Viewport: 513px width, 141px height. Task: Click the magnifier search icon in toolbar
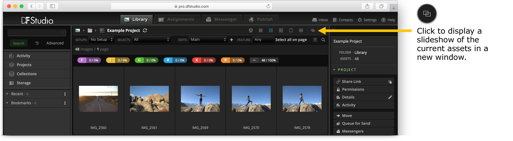[x=323, y=40]
